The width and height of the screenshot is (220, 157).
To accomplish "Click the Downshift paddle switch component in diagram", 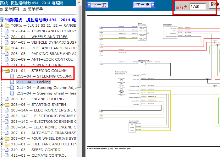I will pos(132,127).
